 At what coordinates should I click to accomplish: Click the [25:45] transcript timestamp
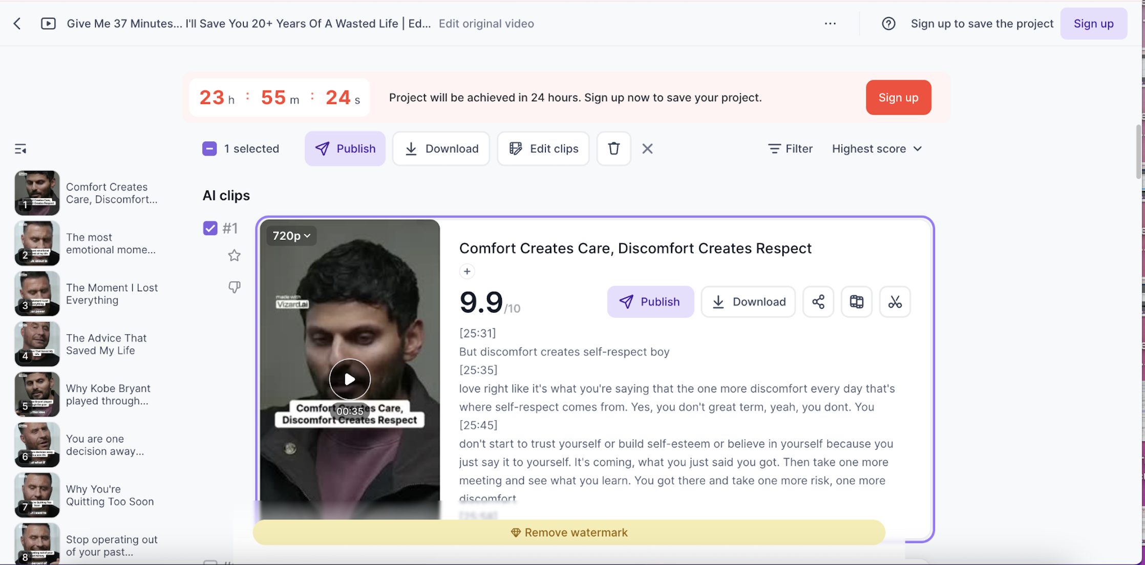(478, 425)
